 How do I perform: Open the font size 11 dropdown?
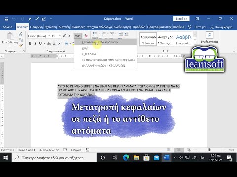(60, 36)
